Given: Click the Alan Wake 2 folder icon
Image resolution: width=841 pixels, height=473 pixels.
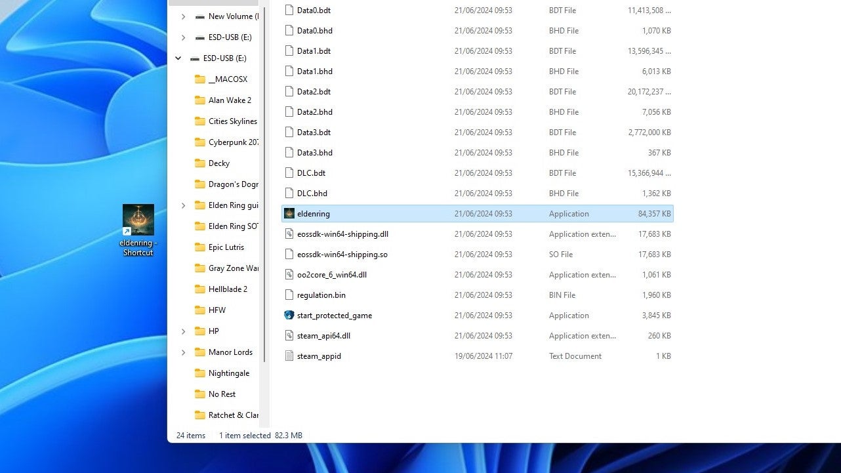Looking at the screenshot, I should (201, 100).
